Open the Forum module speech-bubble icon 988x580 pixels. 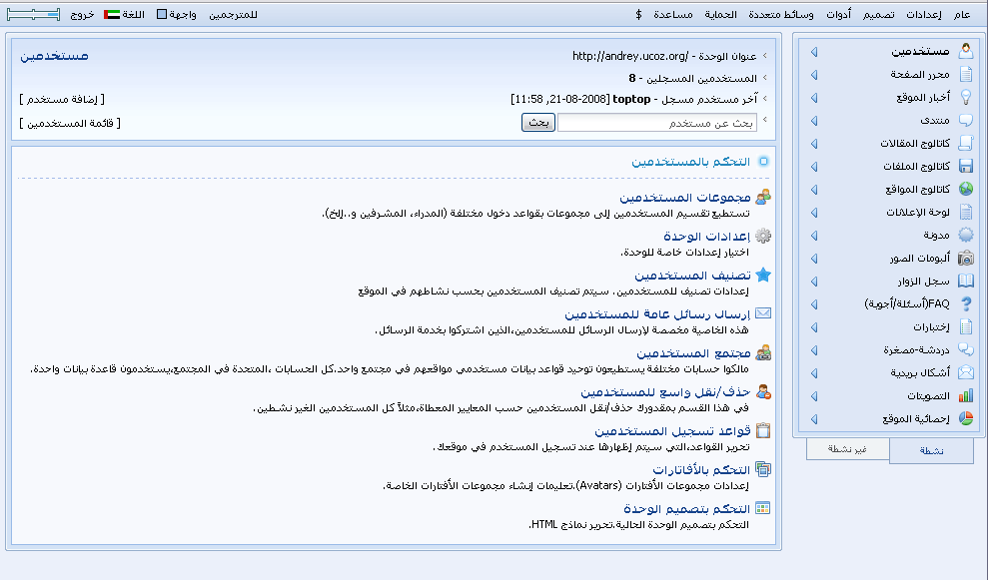tap(965, 120)
